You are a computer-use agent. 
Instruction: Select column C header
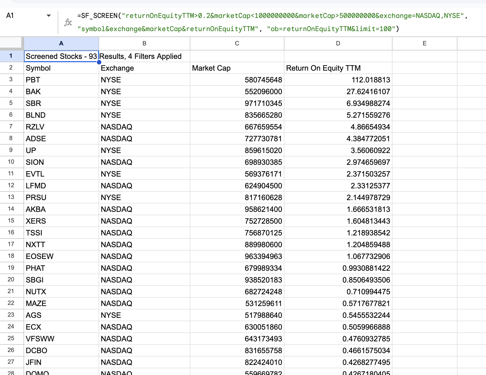[x=237, y=43]
